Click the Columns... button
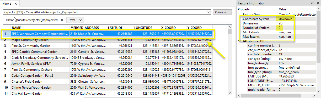Viewport: 321px width, 98px height. [222, 12]
